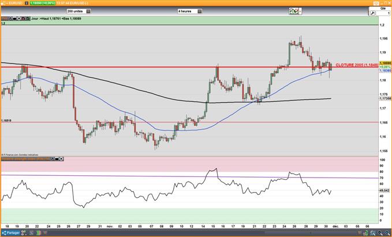Click the yellow 1,18590 price label
Screen dimensions: 392x237
385,63
